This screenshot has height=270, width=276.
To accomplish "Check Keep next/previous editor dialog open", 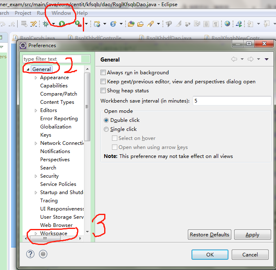I will tap(103, 82).
